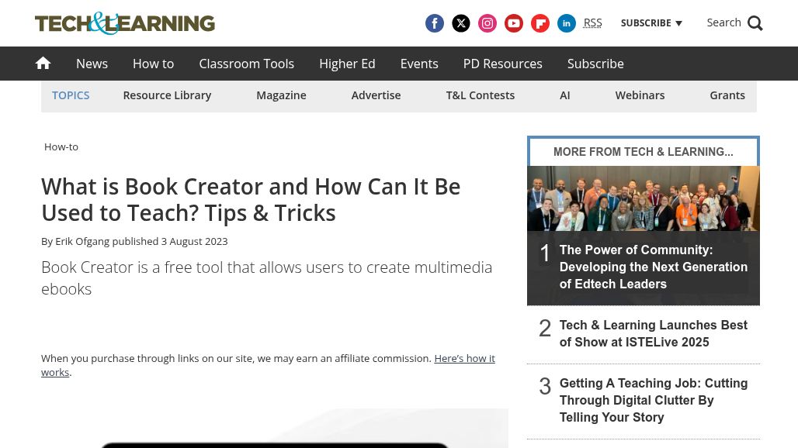Screen dimensions: 798x448
Task: Open the Instagram social icon
Action: pos(487,23)
